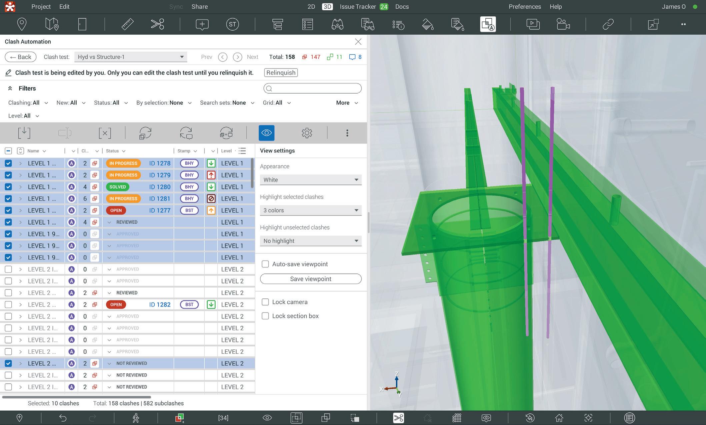The height and width of the screenshot is (425, 706).
Task: Click the ST stamp tool icon
Action: click(x=232, y=24)
